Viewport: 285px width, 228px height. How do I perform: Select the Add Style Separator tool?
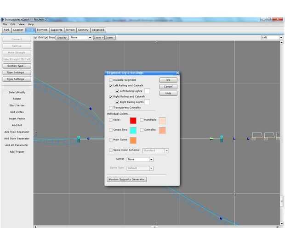pos(17,139)
